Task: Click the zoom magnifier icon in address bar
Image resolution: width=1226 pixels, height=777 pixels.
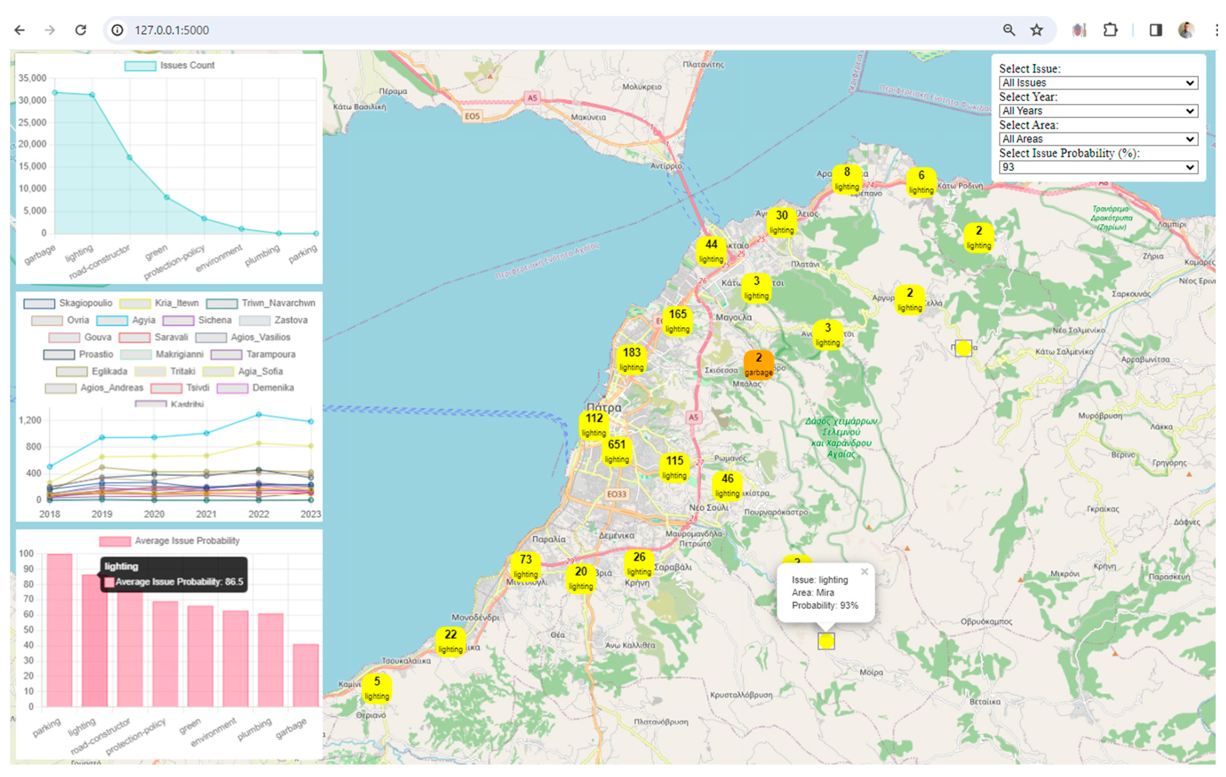Action: tap(1008, 30)
